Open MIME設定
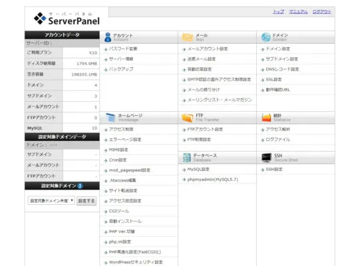The image size is (358, 266). [118, 150]
